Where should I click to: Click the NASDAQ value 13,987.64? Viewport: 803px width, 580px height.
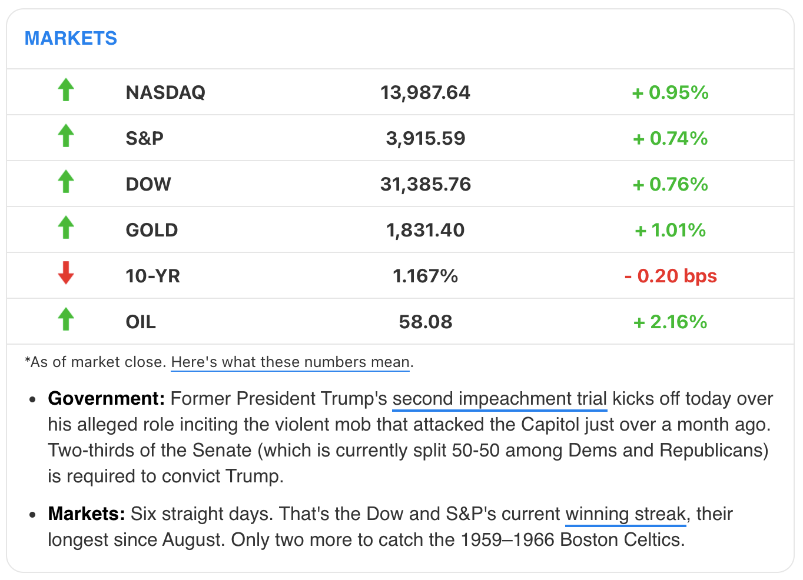point(425,93)
